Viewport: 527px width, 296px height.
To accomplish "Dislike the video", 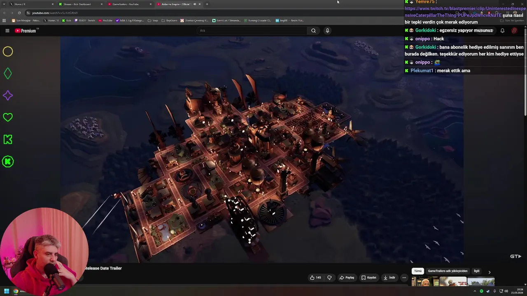I will (x=329, y=277).
